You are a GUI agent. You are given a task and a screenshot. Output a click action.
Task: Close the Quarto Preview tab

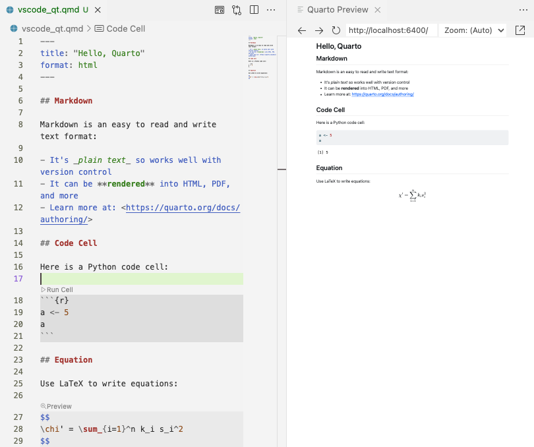tap(377, 10)
